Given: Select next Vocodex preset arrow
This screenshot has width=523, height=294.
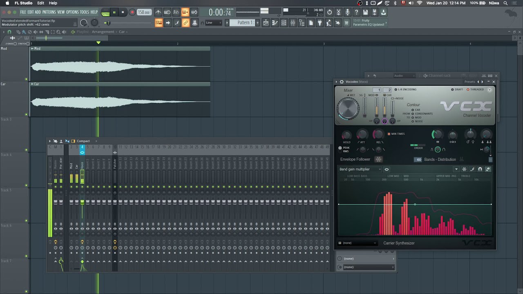Looking at the screenshot, I should 482,82.
